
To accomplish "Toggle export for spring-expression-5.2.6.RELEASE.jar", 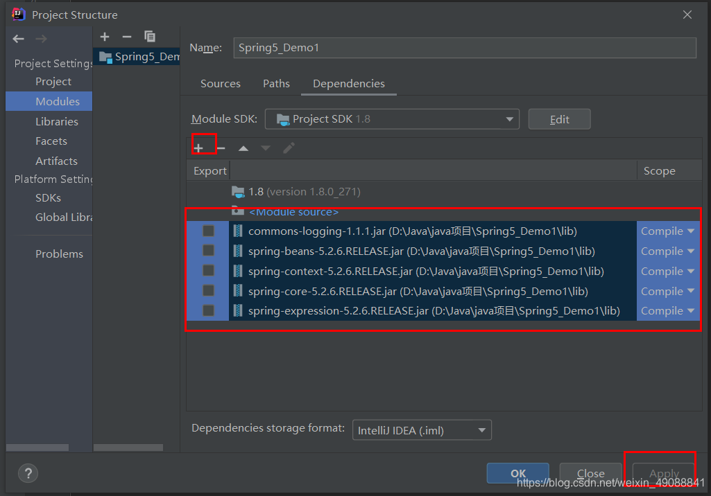I will (209, 310).
